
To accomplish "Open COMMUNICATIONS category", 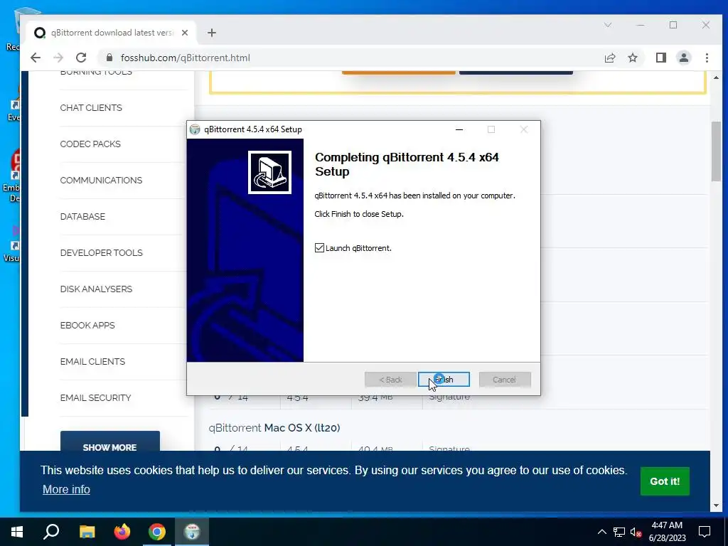I will click(101, 180).
